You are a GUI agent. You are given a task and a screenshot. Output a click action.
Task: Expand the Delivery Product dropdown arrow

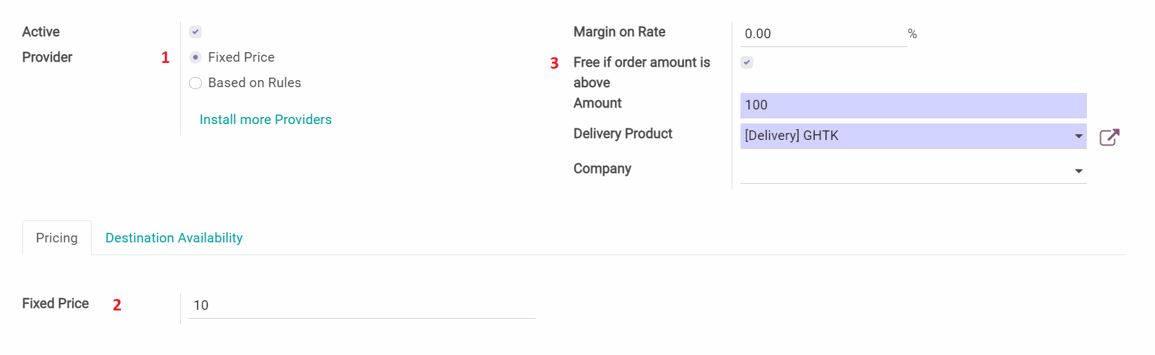coord(1079,136)
